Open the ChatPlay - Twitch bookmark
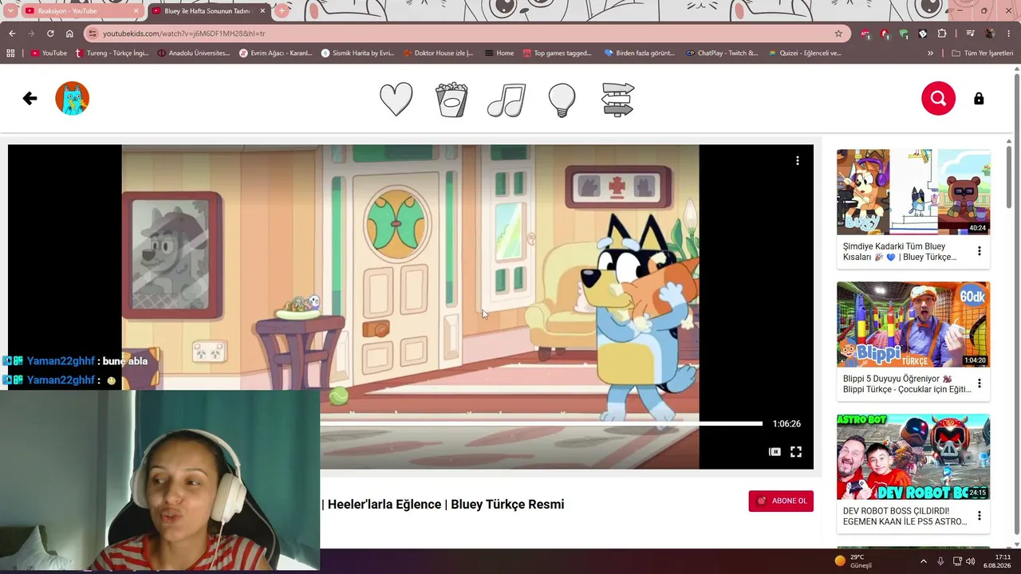This screenshot has height=574, width=1021. (722, 53)
